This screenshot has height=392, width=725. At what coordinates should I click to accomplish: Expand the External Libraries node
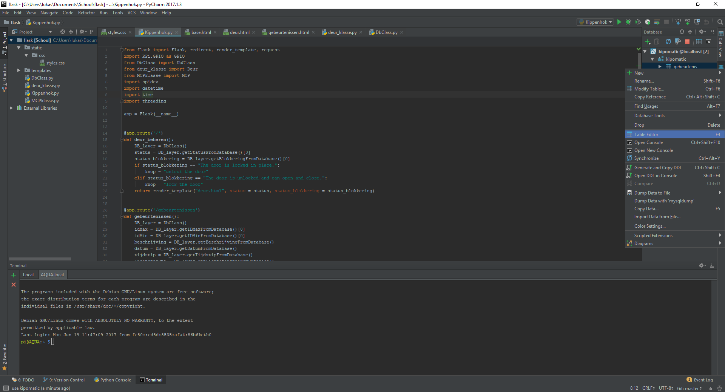coord(11,108)
